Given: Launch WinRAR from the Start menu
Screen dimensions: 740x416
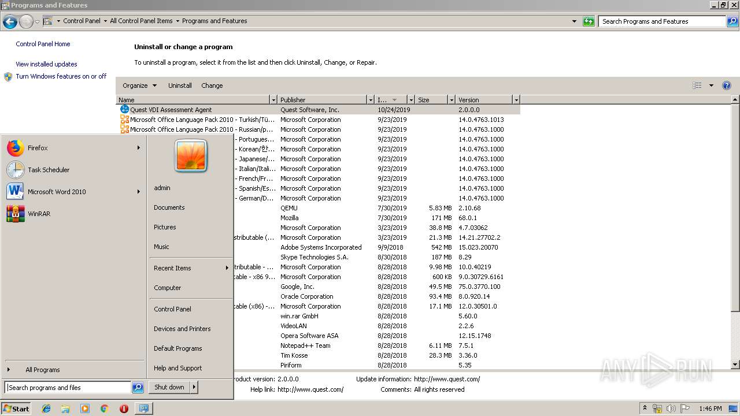Looking at the screenshot, I should point(73,214).
